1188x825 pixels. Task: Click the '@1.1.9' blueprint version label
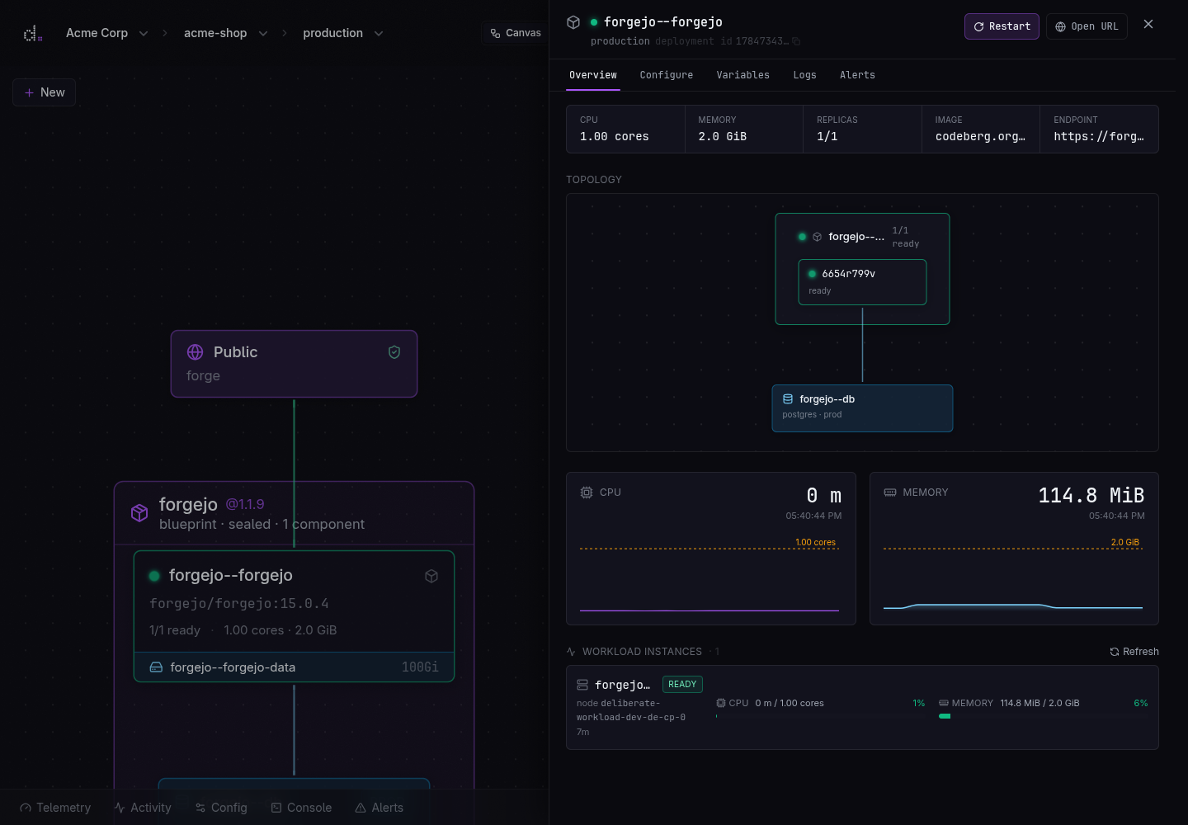click(x=245, y=504)
